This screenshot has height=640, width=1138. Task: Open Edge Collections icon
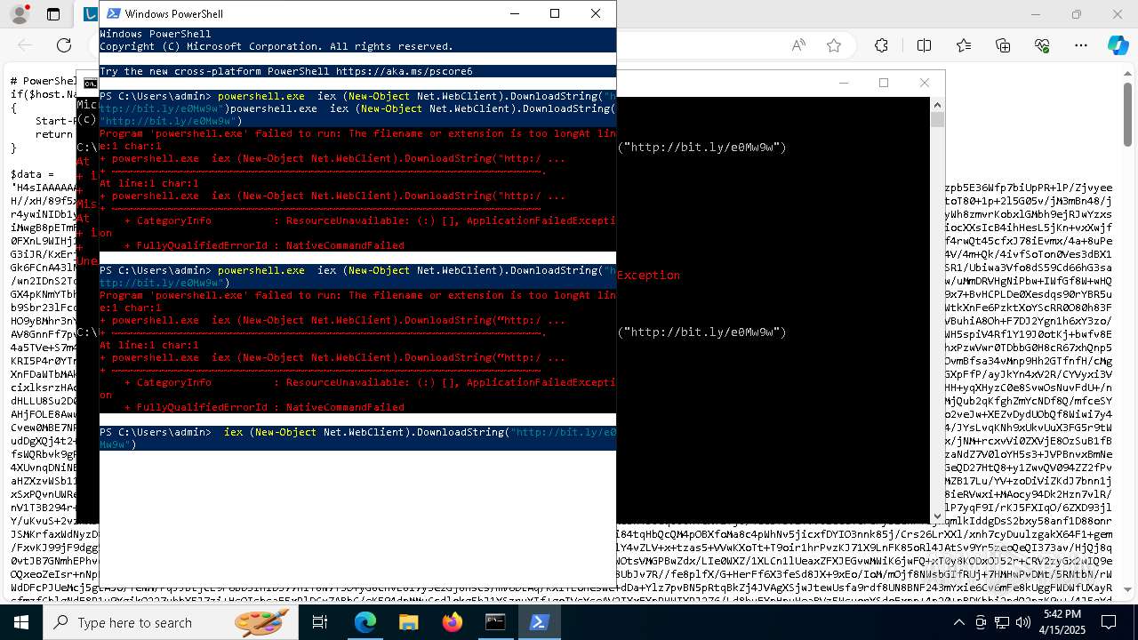click(1003, 45)
